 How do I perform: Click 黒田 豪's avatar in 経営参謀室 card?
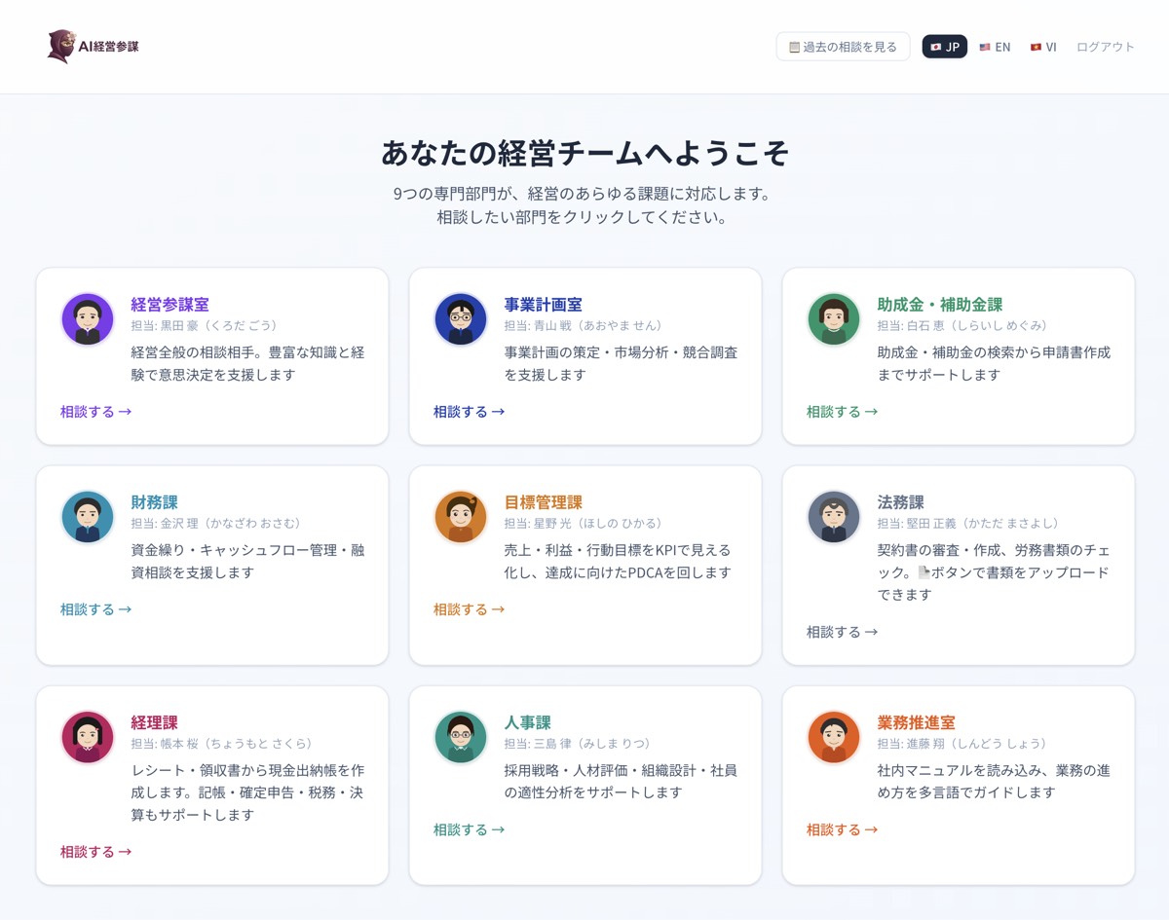point(88,318)
